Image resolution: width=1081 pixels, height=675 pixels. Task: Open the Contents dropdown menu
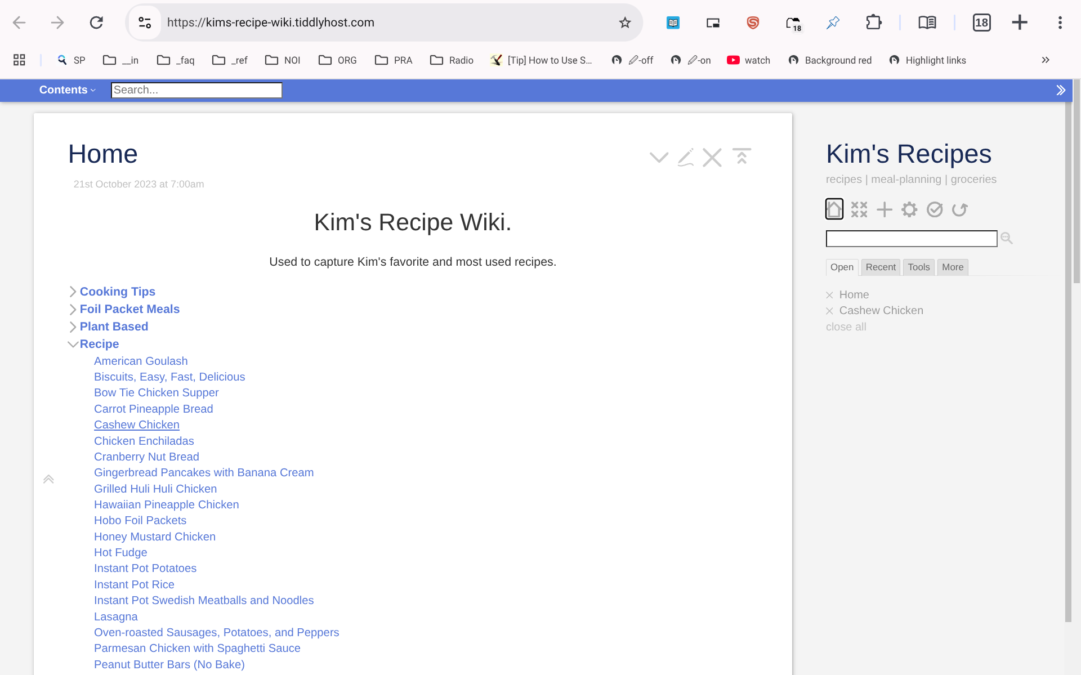[67, 90]
